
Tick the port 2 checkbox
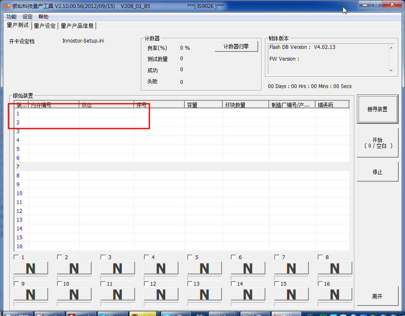click(x=59, y=257)
